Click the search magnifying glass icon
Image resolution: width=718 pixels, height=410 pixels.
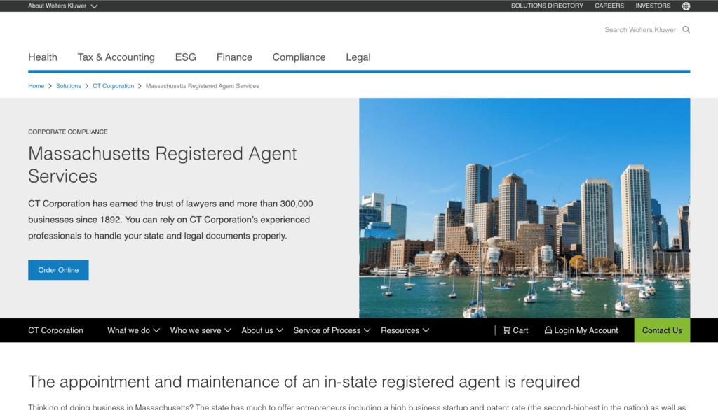click(686, 29)
